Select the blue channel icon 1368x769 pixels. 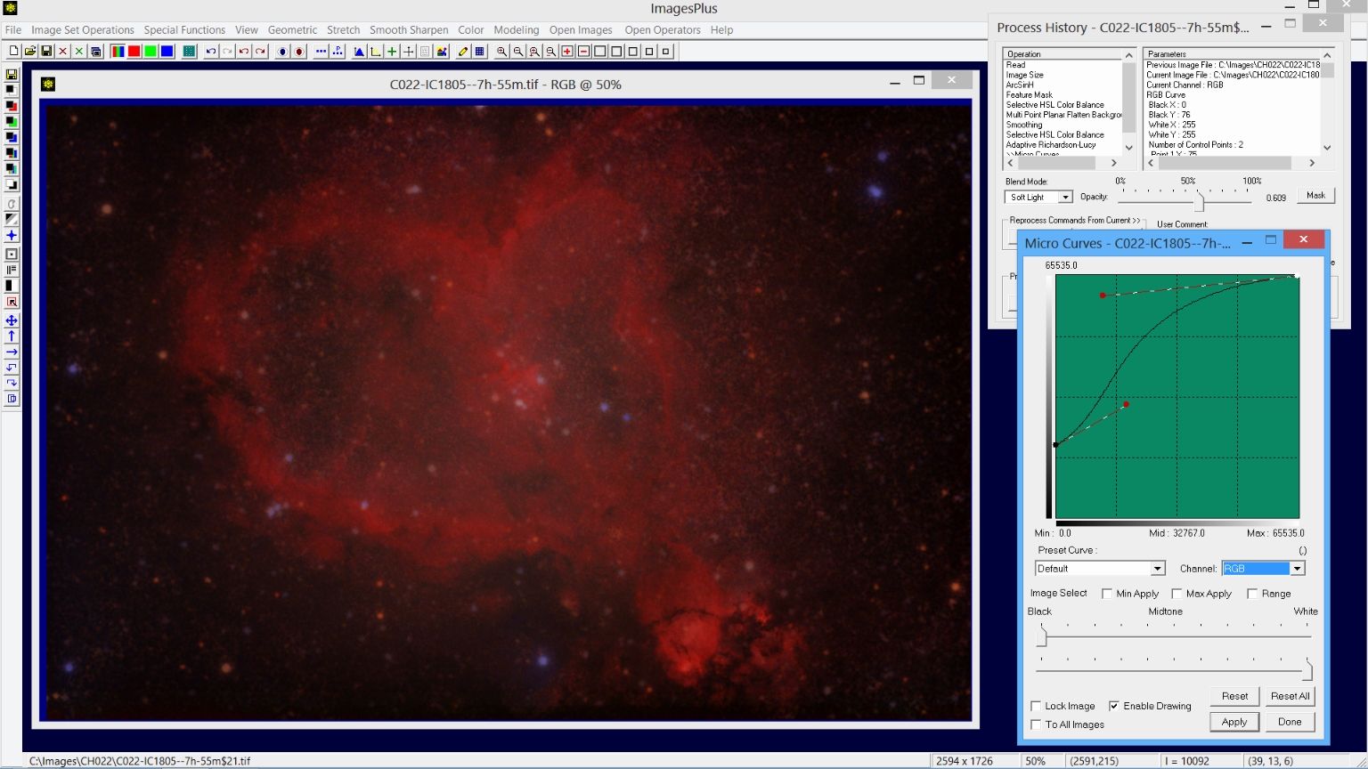coord(167,52)
